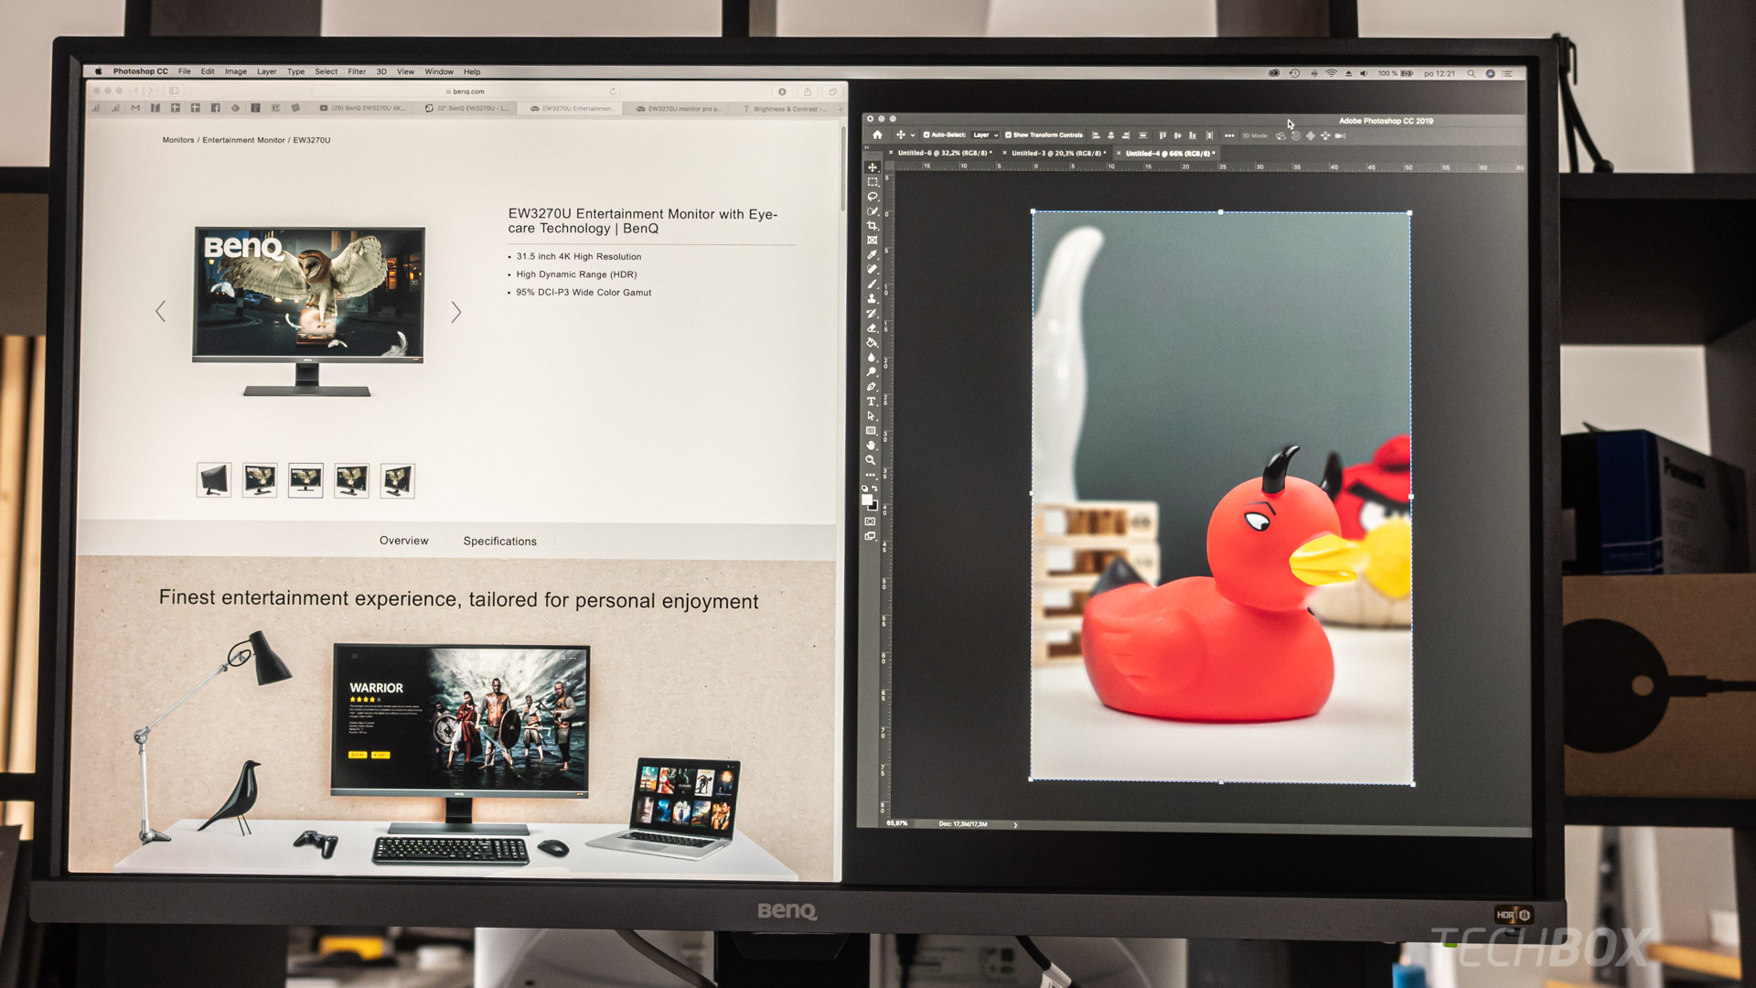Click the Entertainment Monitor breadcrumb link
The image size is (1756, 988).
click(244, 140)
